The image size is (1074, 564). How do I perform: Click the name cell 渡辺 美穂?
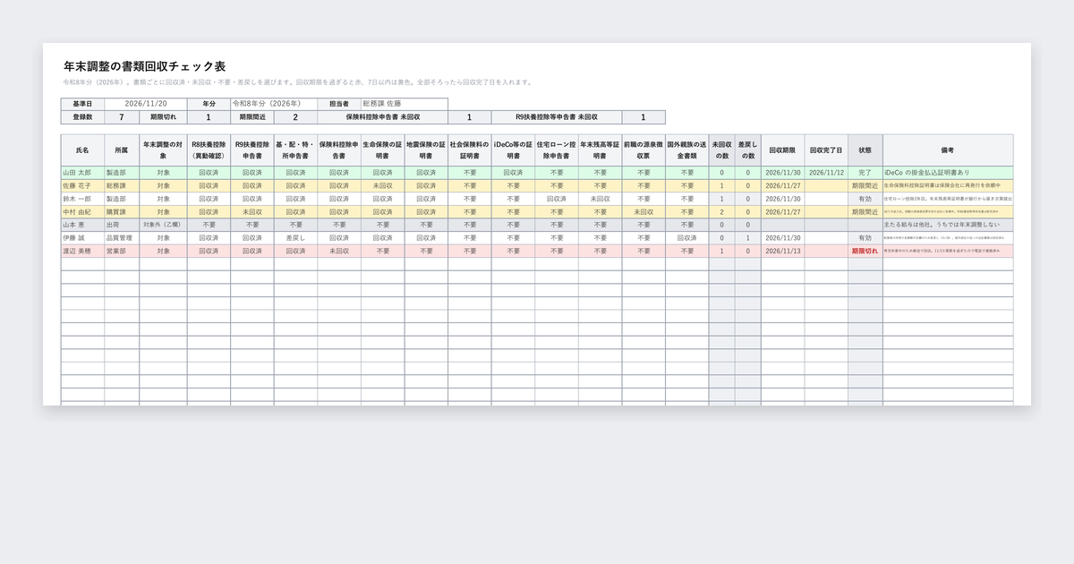pyautogui.click(x=82, y=252)
